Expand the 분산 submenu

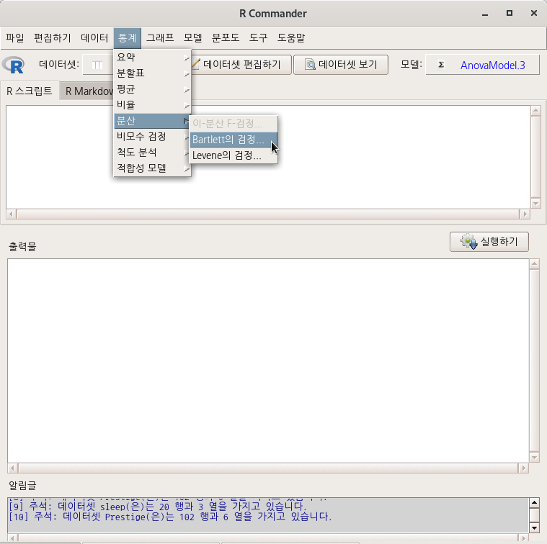click(x=153, y=121)
